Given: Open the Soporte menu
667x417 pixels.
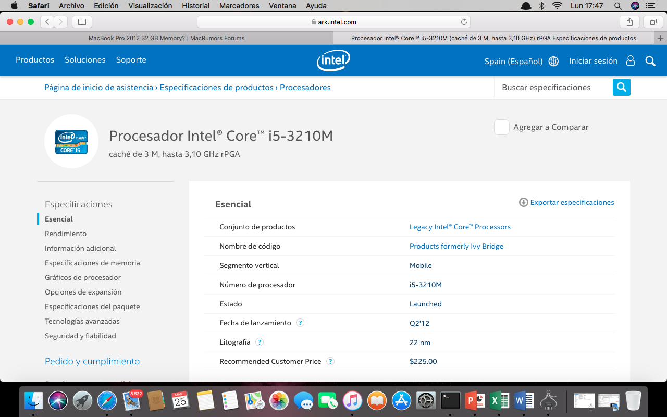Looking at the screenshot, I should coord(131,60).
